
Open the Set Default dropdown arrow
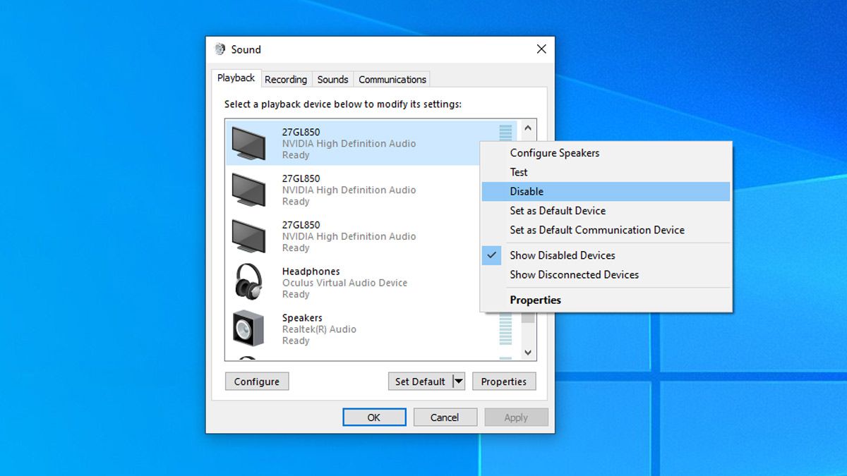[x=459, y=382]
